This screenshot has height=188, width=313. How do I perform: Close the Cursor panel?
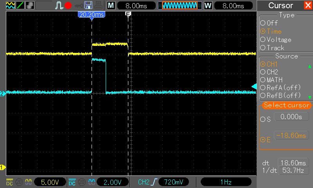pos(308,5)
